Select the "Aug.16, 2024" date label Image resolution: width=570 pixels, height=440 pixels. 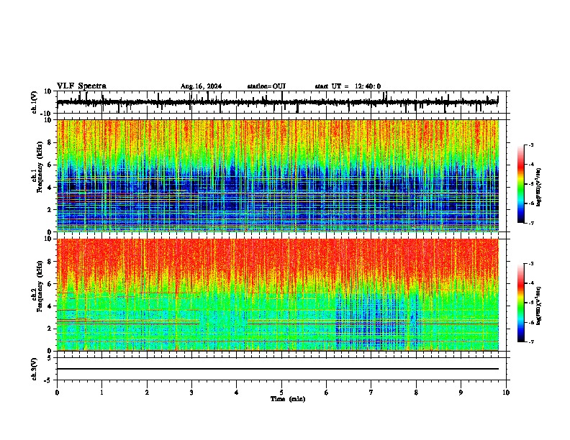click(x=201, y=86)
